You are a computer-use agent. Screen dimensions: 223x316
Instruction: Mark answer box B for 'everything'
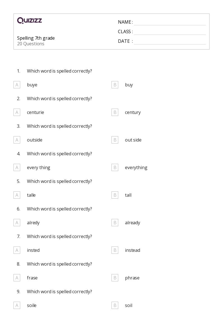click(x=115, y=167)
